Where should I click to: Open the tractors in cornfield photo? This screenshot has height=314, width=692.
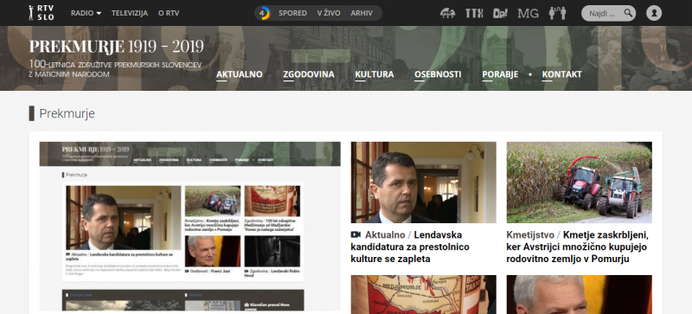pos(579,183)
